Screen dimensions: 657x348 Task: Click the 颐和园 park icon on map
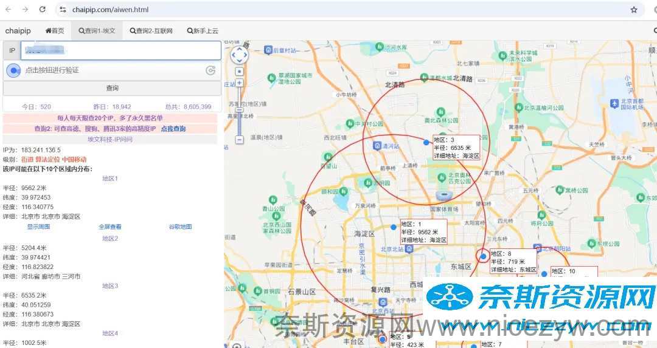pos(344,191)
